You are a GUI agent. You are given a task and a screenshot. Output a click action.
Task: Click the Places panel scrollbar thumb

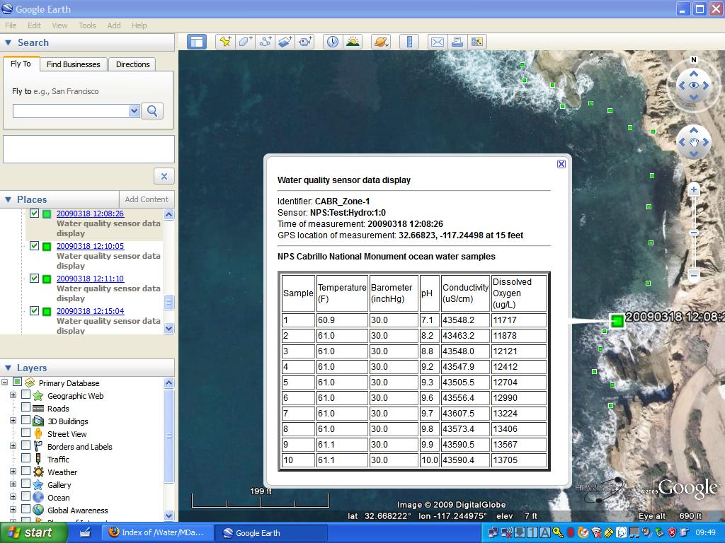pyautogui.click(x=169, y=303)
